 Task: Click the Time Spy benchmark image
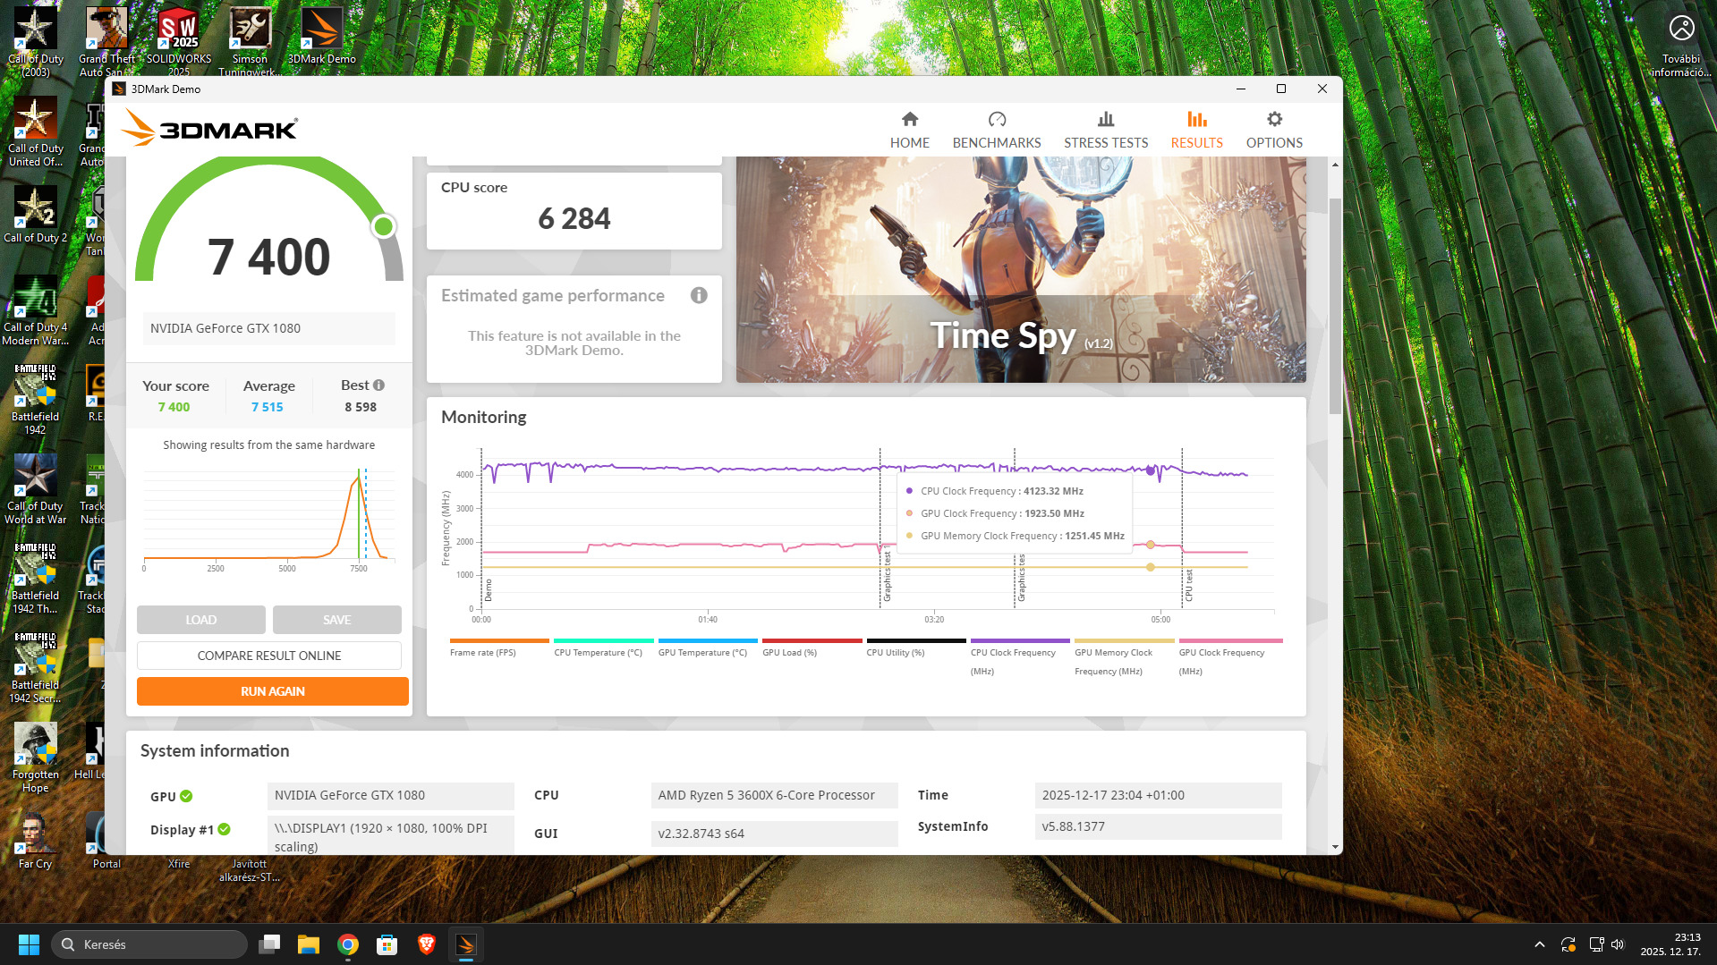click(1021, 269)
